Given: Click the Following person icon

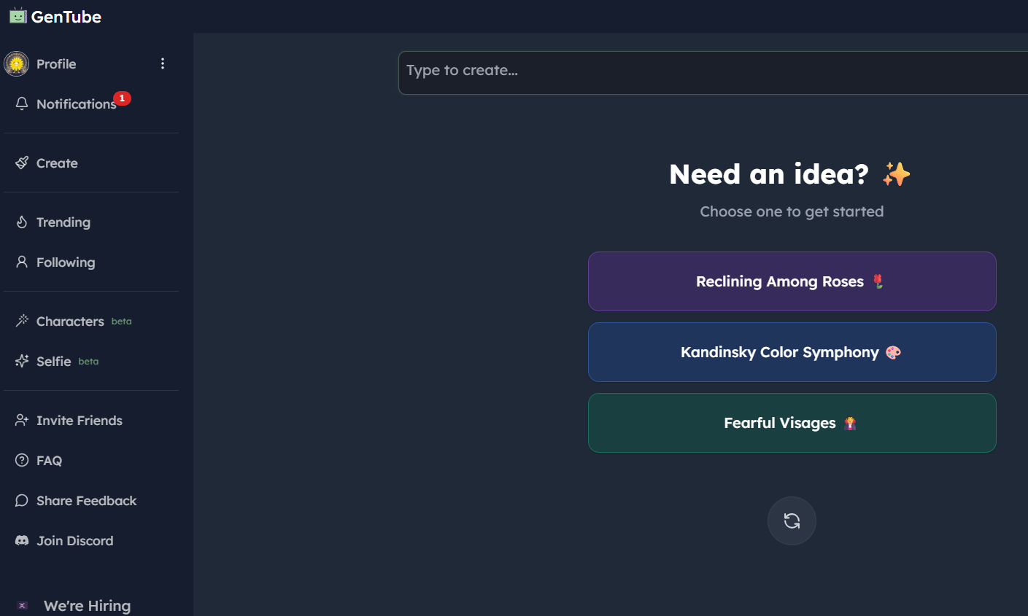Looking at the screenshot, I should pos(22,262).
